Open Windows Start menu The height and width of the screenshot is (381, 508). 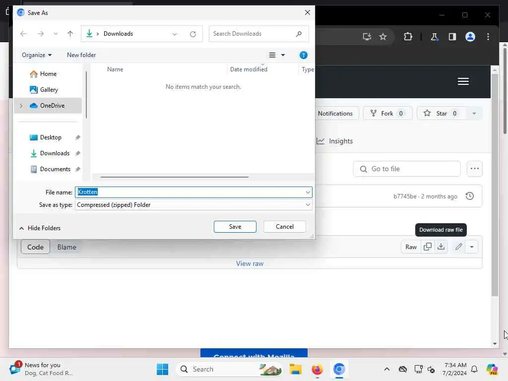coord(162,369)
